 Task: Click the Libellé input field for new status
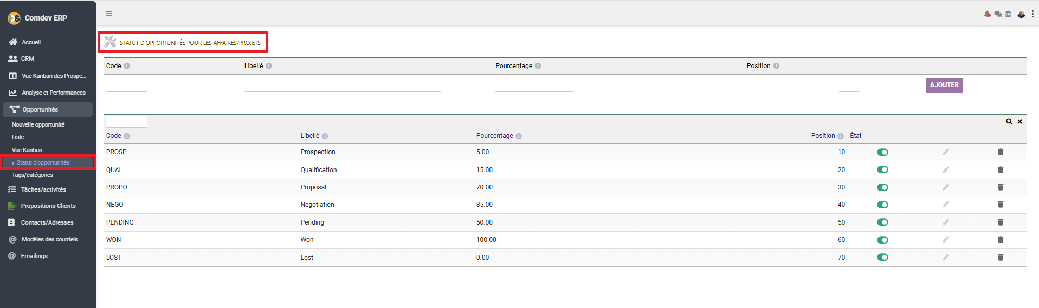click(343, 86)
